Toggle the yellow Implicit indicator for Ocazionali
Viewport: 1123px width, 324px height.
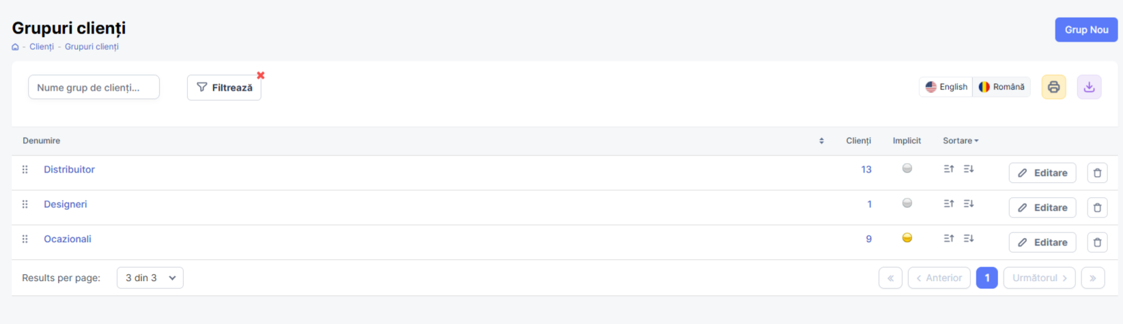pos(907,238)
